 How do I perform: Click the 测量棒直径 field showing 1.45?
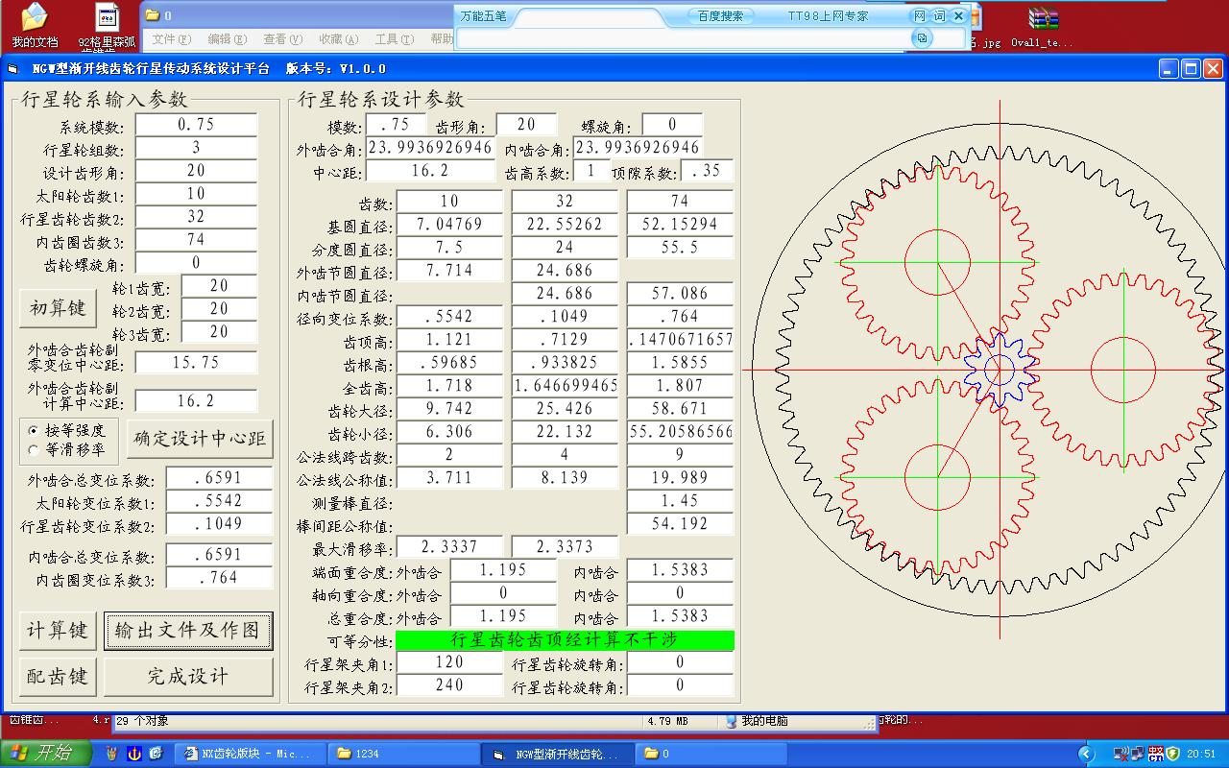tap(680, 501)
